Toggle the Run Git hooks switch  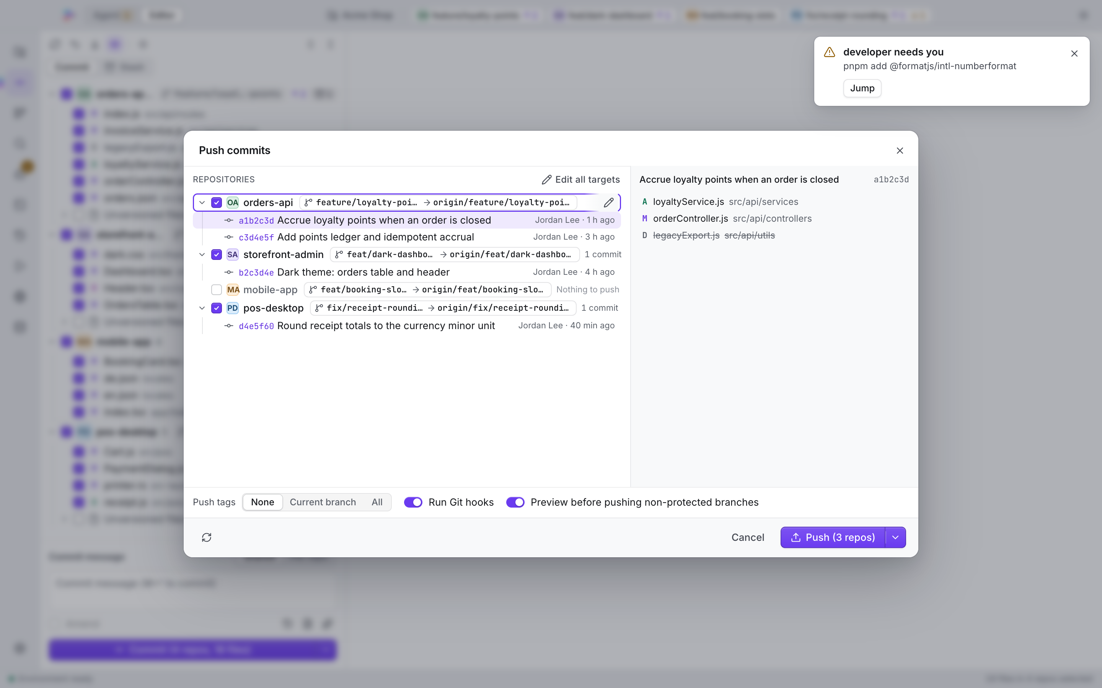(x=413, y=502)
